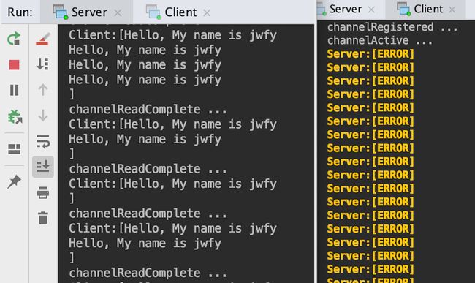
Task: Click the clear highlight eraser icon
Action: 42,39
